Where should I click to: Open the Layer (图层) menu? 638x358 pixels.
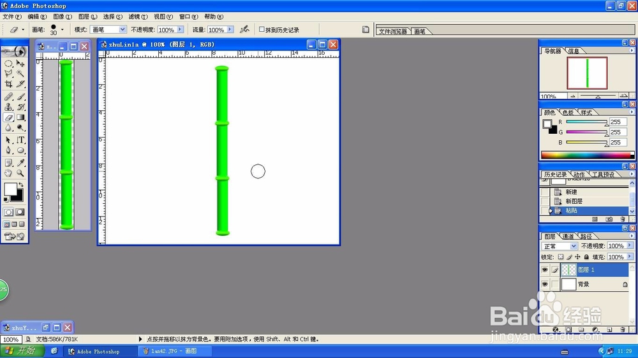87,17
